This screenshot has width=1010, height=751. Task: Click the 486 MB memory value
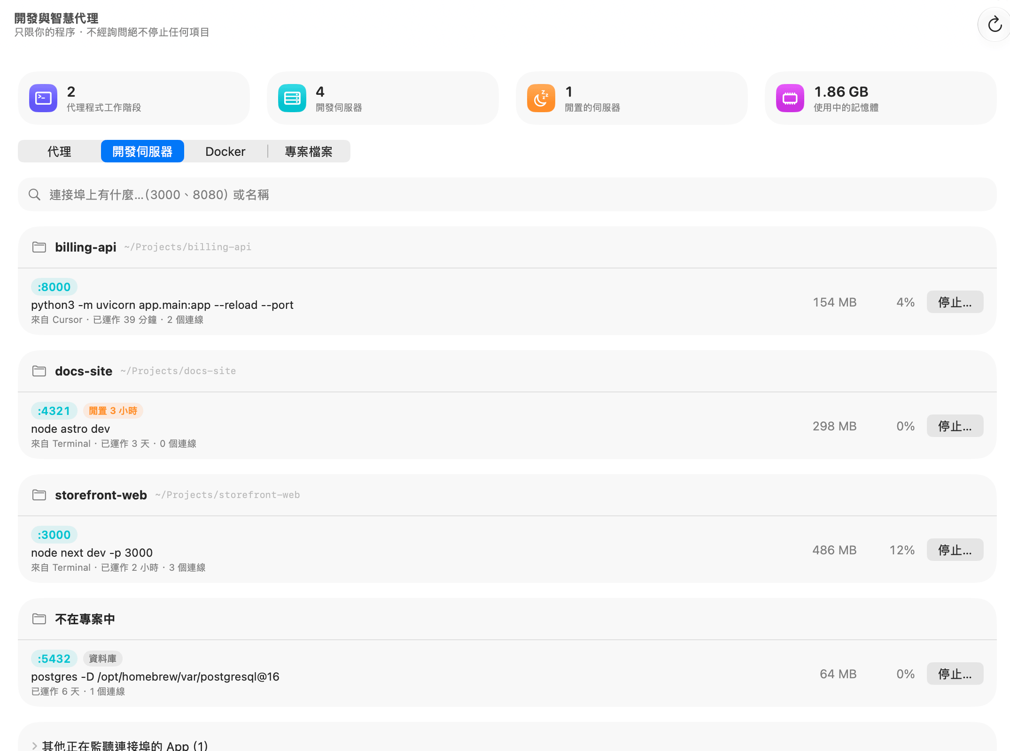[835, 550]
